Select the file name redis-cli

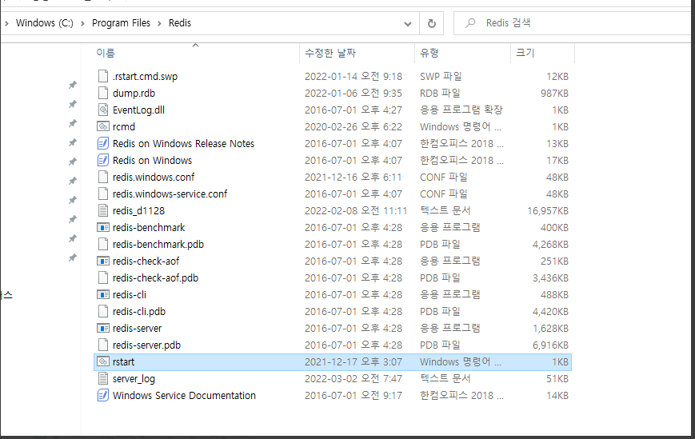pyautogui.click(x=130, y=295)
